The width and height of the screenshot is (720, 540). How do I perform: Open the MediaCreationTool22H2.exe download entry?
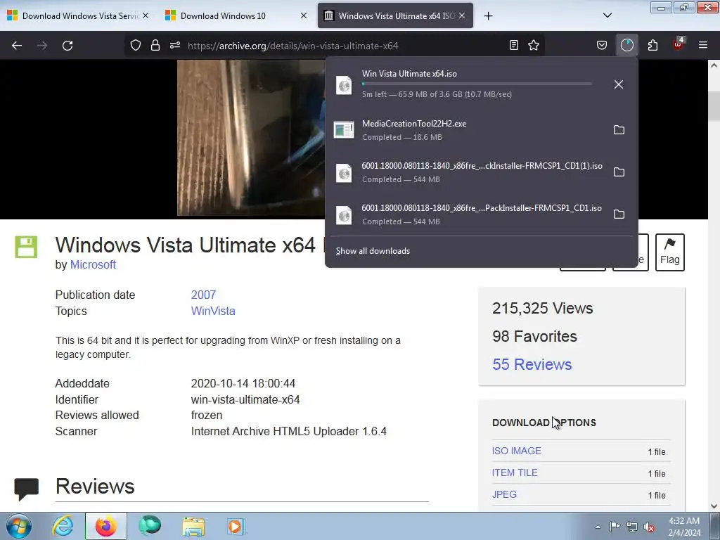coord(468,130)
